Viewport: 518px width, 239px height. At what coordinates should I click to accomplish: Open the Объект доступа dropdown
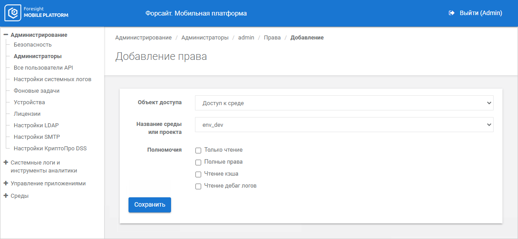coord(344,103)
